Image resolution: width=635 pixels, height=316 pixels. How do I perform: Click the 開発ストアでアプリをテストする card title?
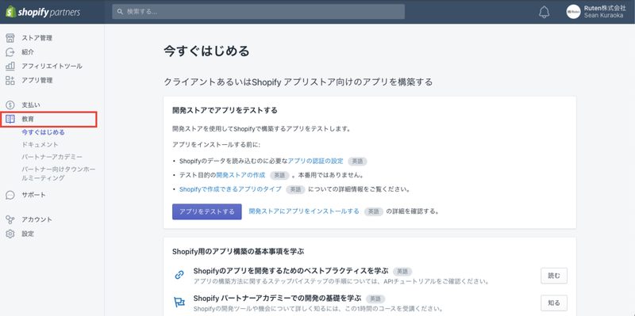225,110
